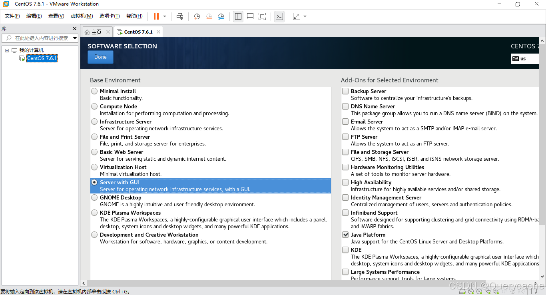
Task: Enable Large Systems Performance add-on
Action: [x=345, y=272]
